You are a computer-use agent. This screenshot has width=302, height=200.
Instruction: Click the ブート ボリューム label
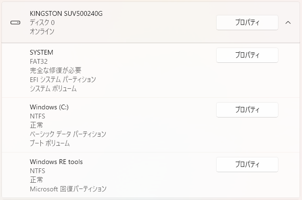coord(50,143)
